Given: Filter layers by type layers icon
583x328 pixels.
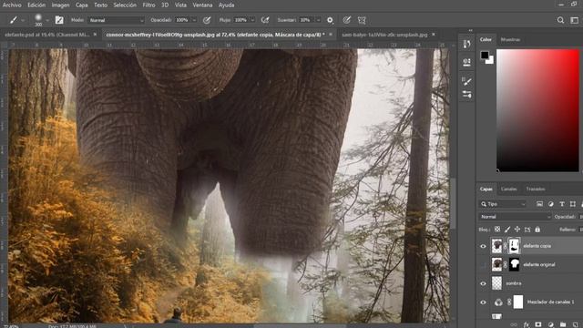Looking at the screenshot, I should (562, 204).
